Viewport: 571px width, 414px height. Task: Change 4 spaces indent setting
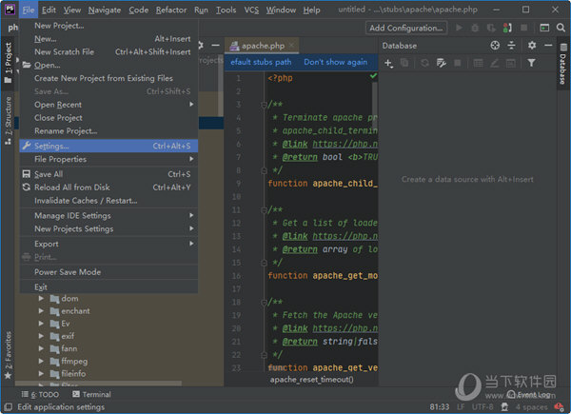(x=531, y=406)
